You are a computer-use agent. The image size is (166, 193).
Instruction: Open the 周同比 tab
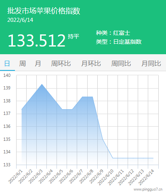click(x=121, y=64)
